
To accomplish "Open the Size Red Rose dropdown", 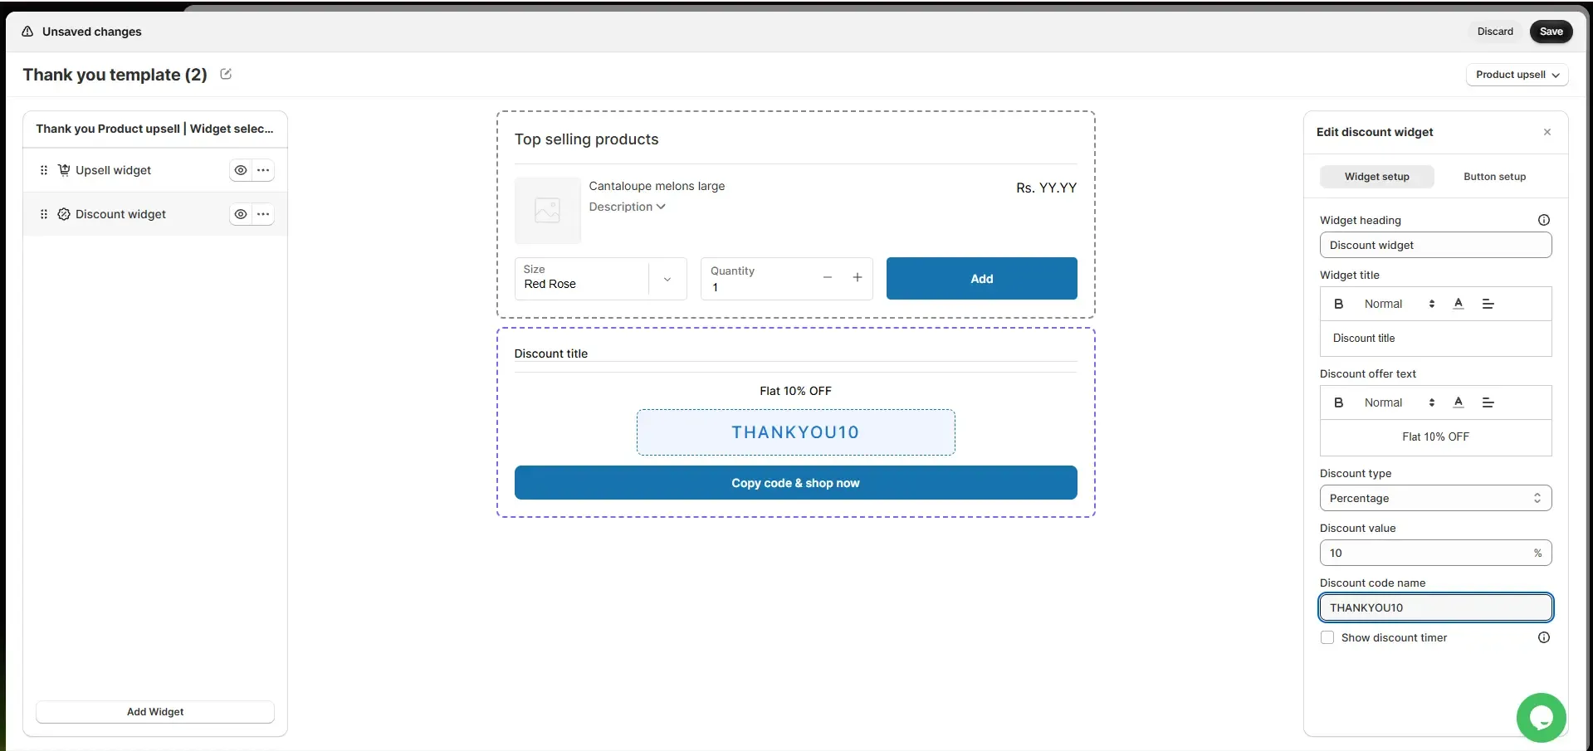I will pyautogui.click(x=600, y=278).
